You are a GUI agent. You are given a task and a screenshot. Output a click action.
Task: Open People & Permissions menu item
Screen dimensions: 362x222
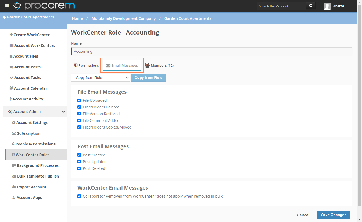pos(36,144)
